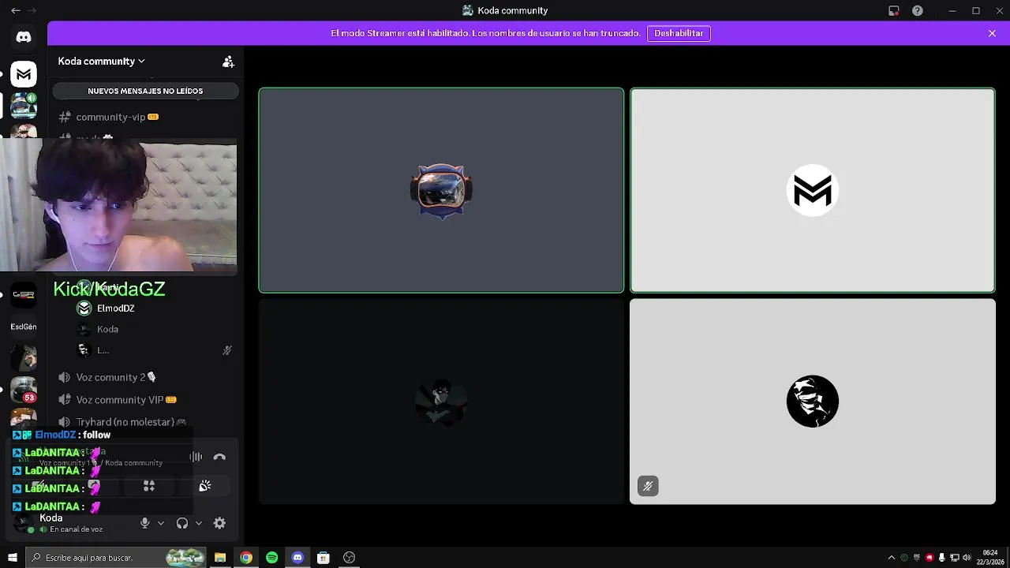Select the white M logo server icon

[x=24, y=74]
